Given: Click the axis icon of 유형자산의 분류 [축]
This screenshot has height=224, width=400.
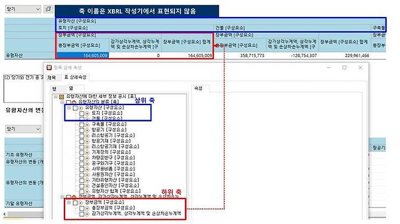Looking at the screenshot, I should 74,102.
